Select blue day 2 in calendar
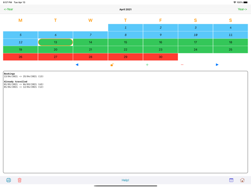The image size is (251, 188). point(161,28)
